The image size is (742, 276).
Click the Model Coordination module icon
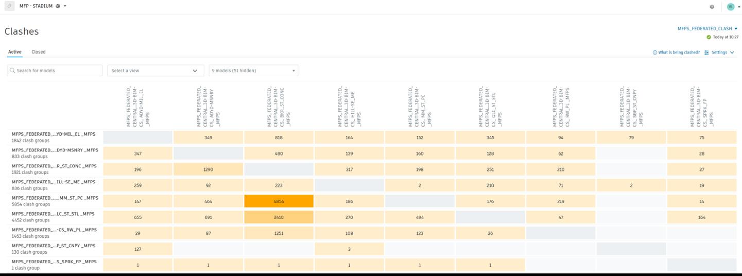click(9, 6)
